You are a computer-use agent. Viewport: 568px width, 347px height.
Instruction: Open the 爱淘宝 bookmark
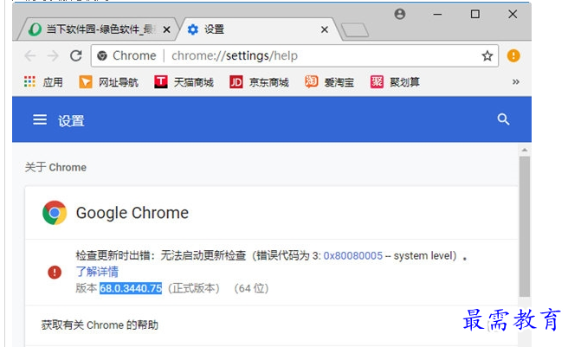(x=329, y=82)
